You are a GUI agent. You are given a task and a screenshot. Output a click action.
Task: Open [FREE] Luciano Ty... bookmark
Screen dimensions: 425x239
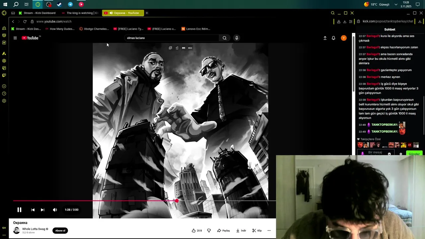click(128, 29)
